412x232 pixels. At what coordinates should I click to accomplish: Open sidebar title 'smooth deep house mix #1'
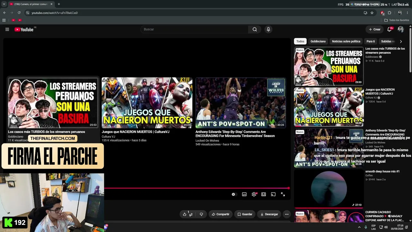pos(382,171)
